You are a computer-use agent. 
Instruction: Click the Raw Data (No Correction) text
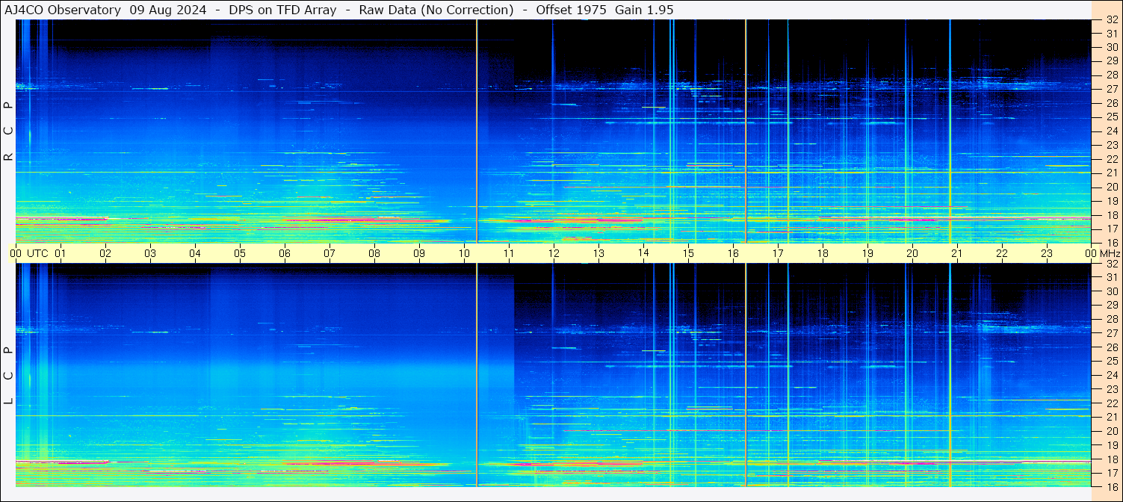[x=436, y=10]
